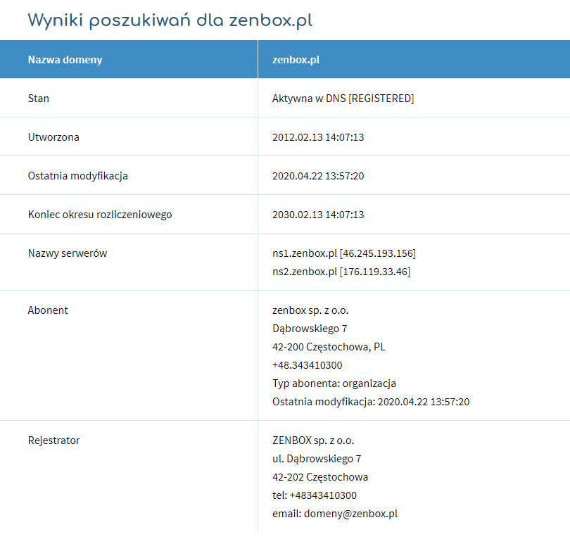Select the Nazwy serwerów row label
Image resolution: width=570 pixels, height=539 pixels.
point(67,253)
